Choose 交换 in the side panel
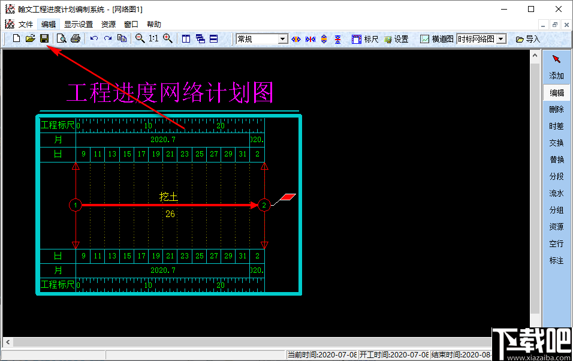Screen dimensions: 573x361 coord(557,143)
